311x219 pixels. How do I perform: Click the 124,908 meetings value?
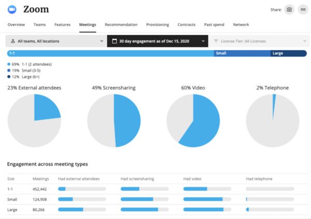click(40, 199)
